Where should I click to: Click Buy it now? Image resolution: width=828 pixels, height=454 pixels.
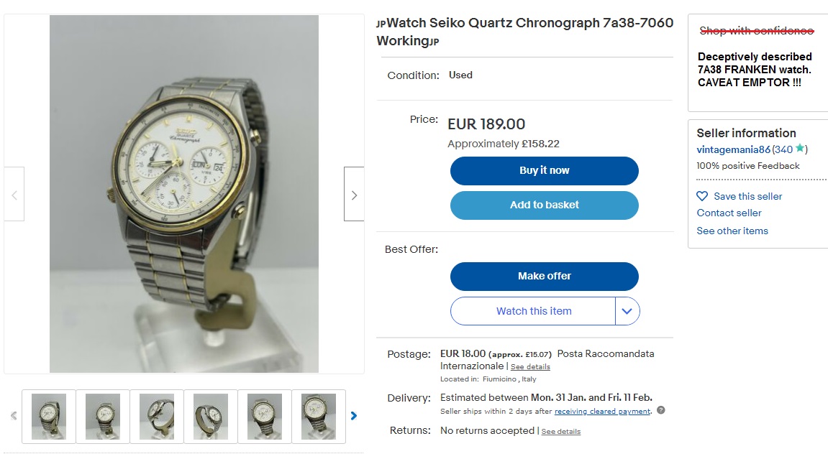(x=544, y=170)
